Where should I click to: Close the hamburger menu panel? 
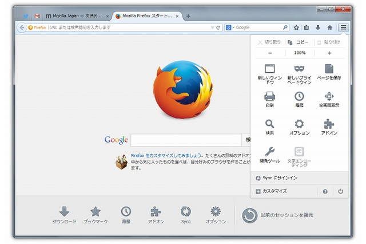pos(343,27)
